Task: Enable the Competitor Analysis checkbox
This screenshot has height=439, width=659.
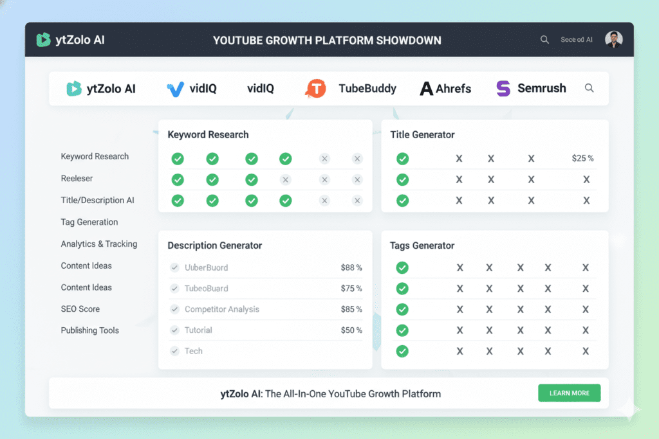Action: 174,309
